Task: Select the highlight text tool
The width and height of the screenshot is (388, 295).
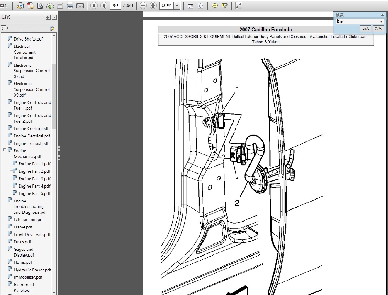Action: click(x=224, y=6)
